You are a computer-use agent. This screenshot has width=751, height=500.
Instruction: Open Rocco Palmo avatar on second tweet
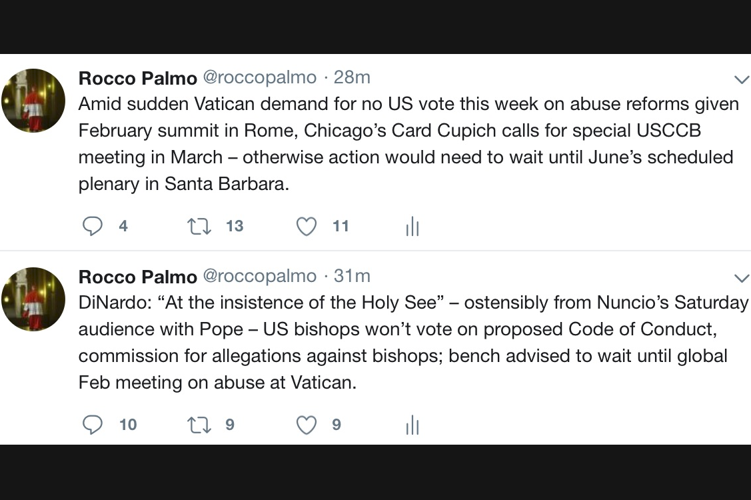click(x=33, y=299)
